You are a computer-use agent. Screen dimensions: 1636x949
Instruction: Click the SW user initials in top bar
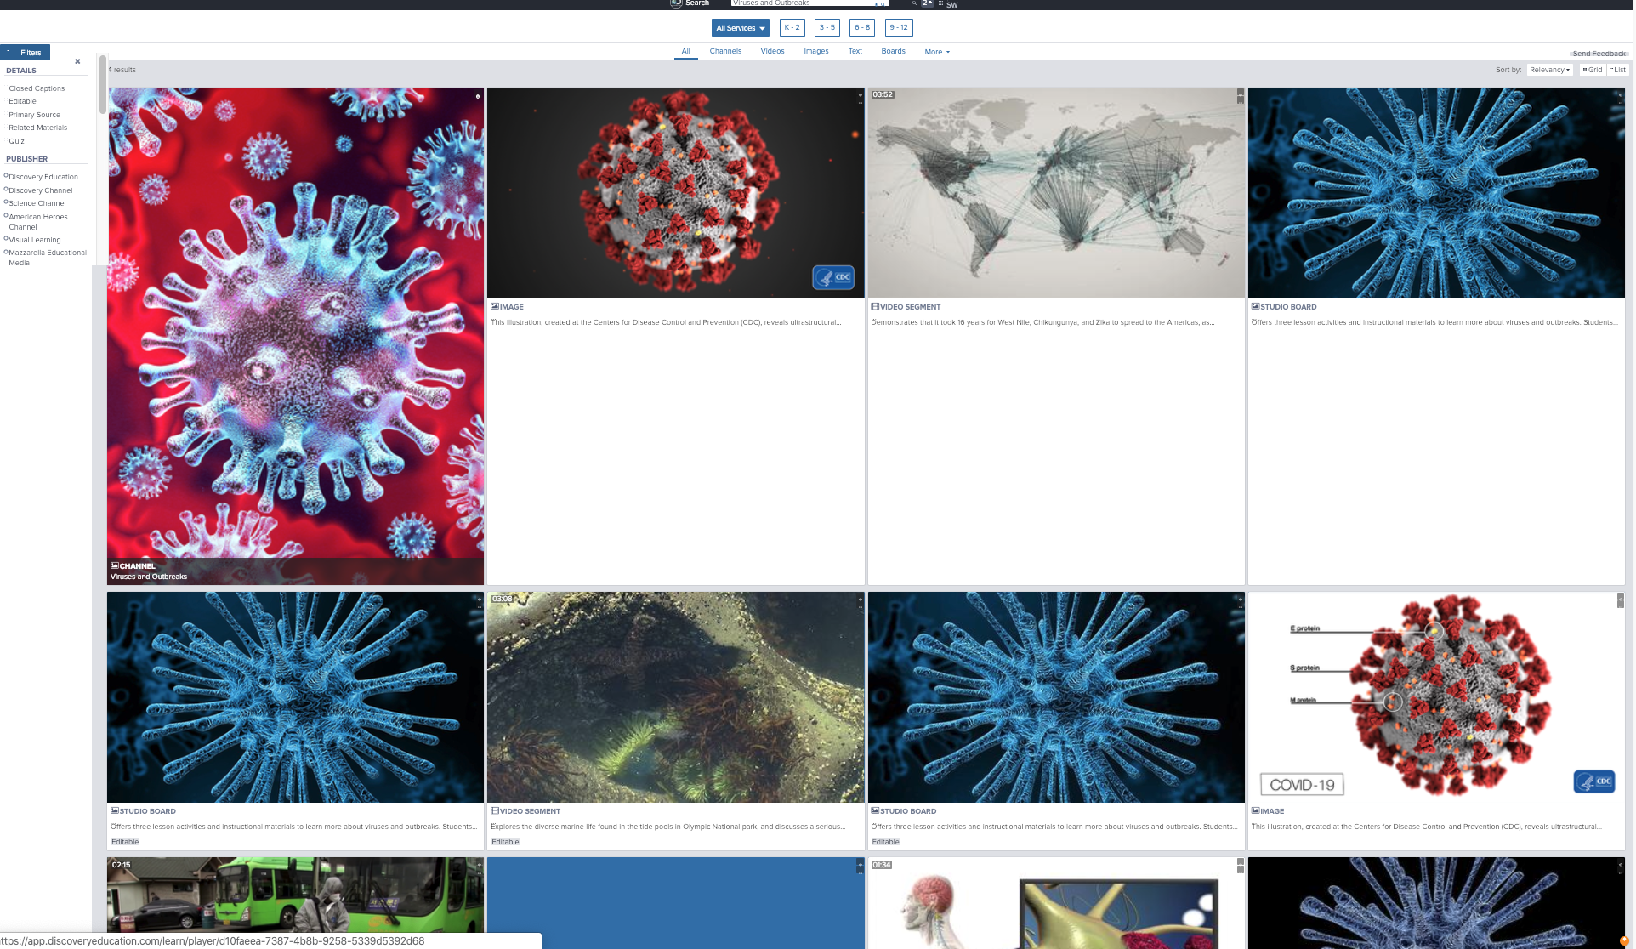coord(952,4)
